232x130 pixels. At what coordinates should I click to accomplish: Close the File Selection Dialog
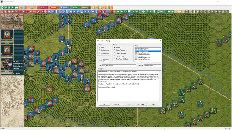pyautogui.click(x=160, y=41)
